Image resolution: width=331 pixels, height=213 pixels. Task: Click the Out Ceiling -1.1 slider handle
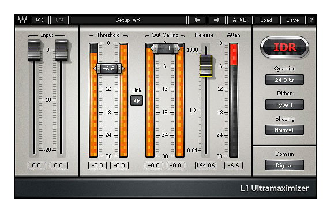(x=165, y=48)
